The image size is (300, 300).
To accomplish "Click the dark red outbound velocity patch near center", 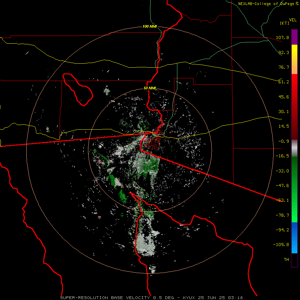I will click(153, 143).
